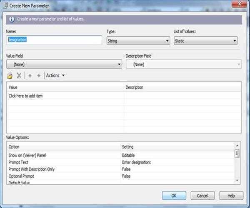This screenshot has width=250, height=208.
Task: Click the move up arrow icon
Action: 30,75
